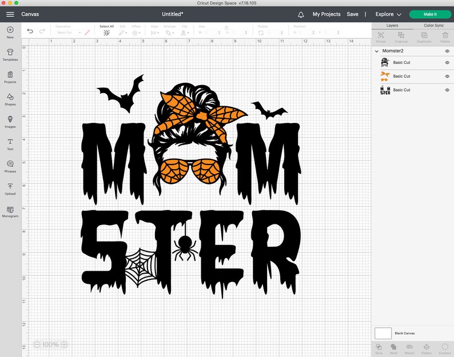Screen dimensions: 454x357
Task: Open the notifications bell
Action: (301, 14)
